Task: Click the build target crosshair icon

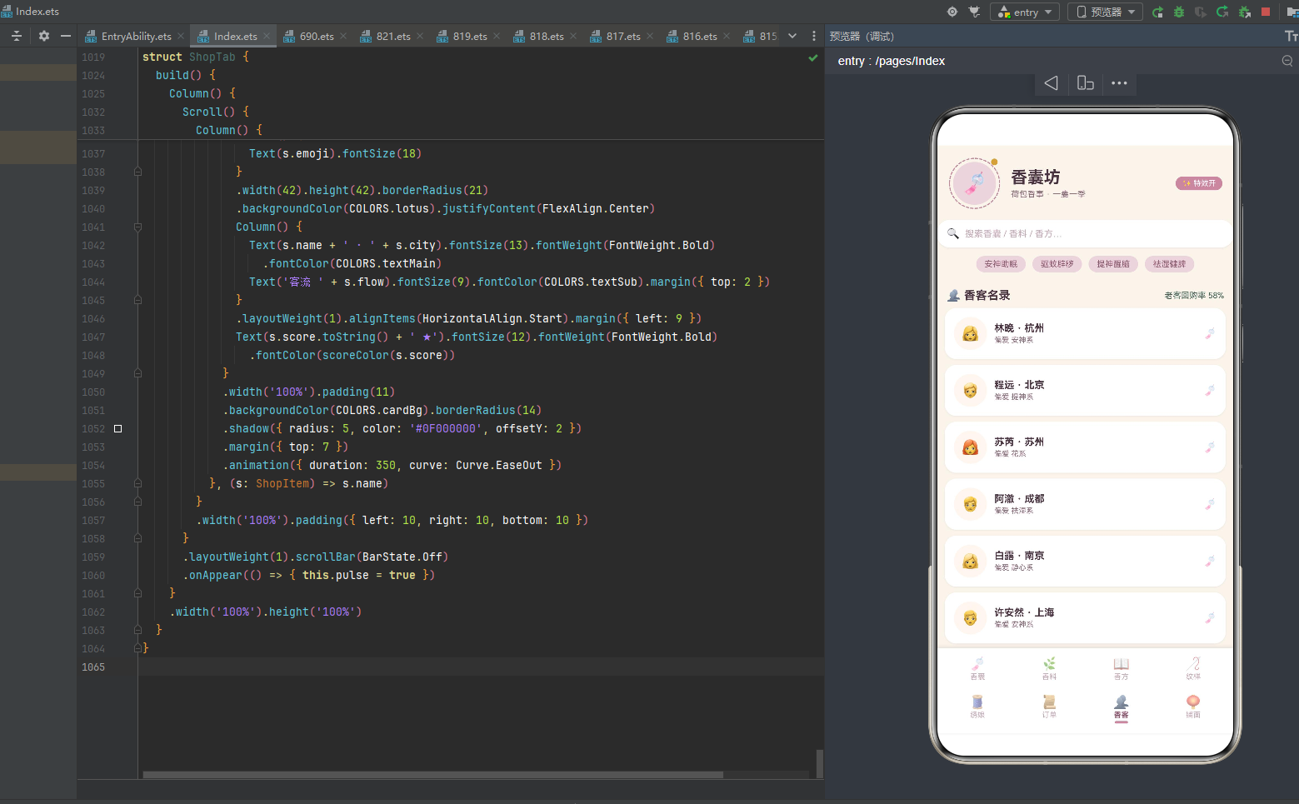Action: tap(952, 12)
